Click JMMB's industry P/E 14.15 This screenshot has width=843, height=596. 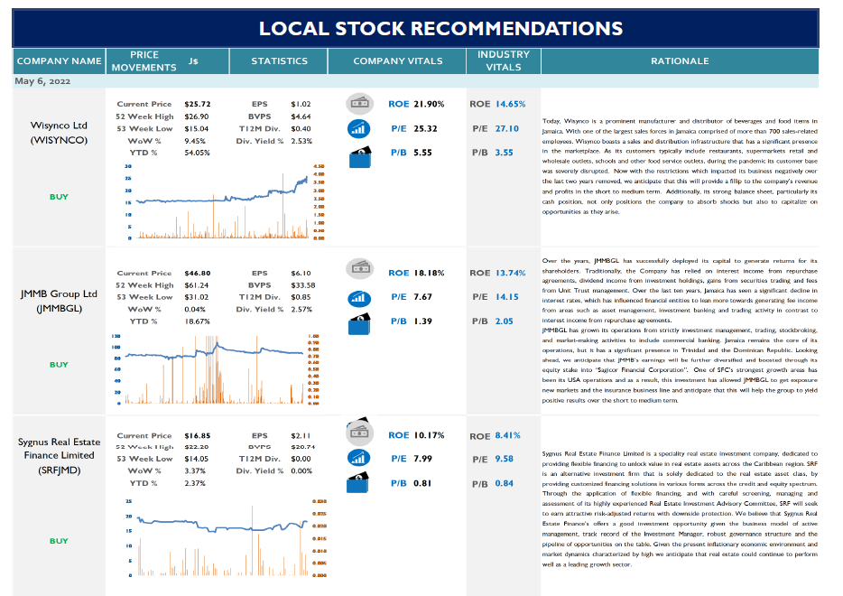pos(507,297)
